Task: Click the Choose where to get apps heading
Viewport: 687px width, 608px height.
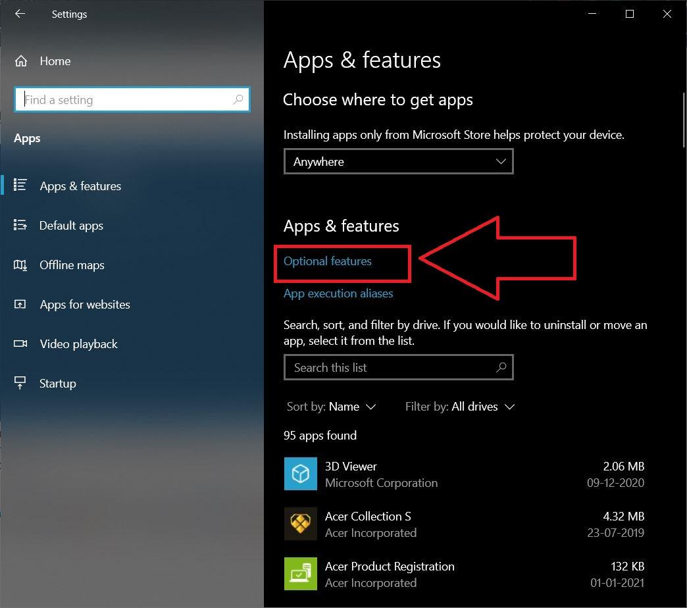Action: pos(378,100)
